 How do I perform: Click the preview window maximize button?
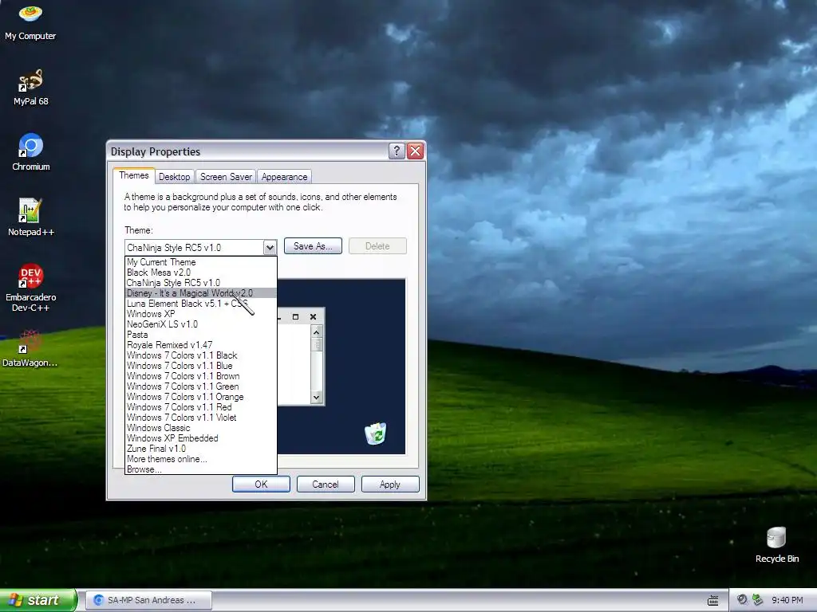coord(295,316)
